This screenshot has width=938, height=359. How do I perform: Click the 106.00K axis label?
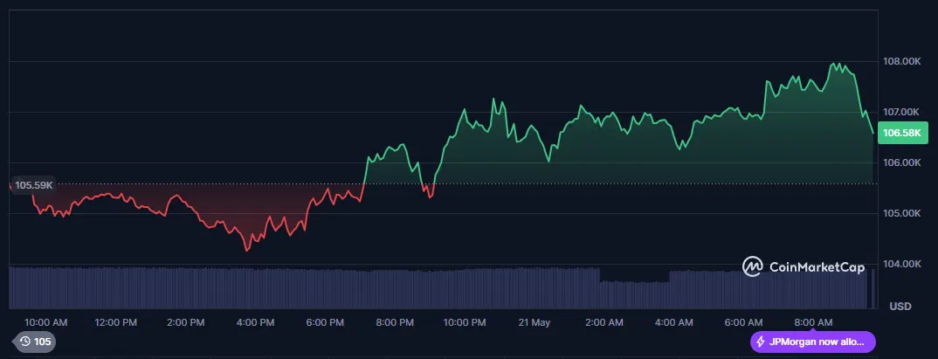tap(901, 162)
